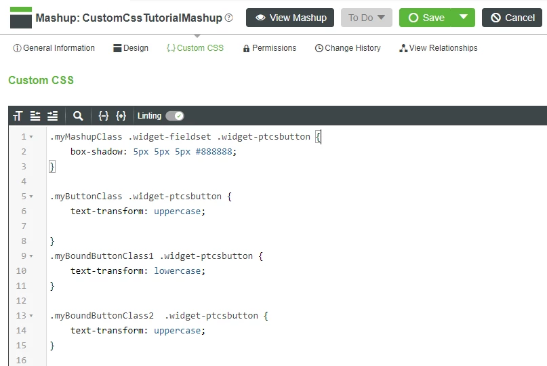The height and width of the screenshot is (366, 547).
Task: Click uppercase value on line 14
Action: [177, 330]
